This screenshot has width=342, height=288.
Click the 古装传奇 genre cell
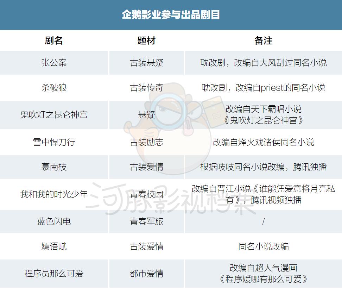(x=146, y=88)
